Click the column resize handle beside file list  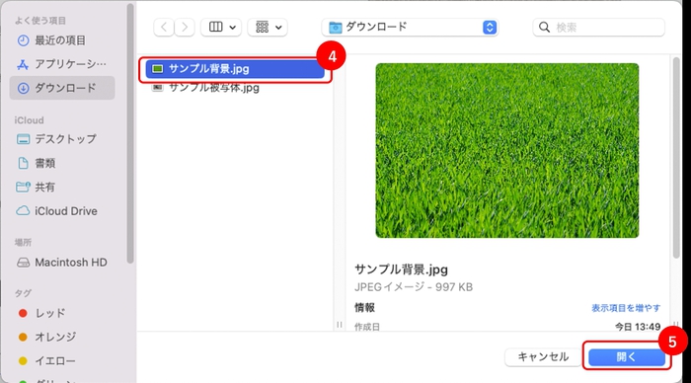[340, 325]
